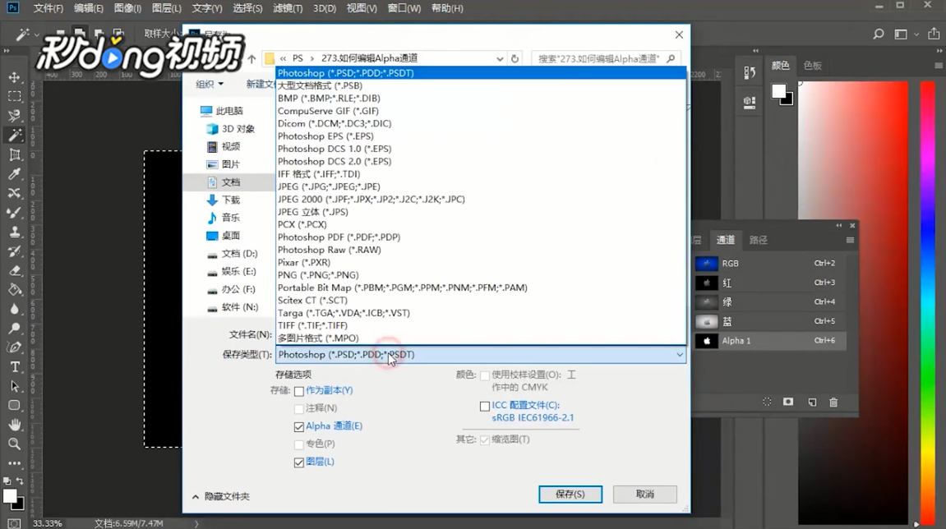Toggle ICC 配置文件 checkbox
Image resolution: width=946 pixels, height=529 pixels.
click(484, 406)
